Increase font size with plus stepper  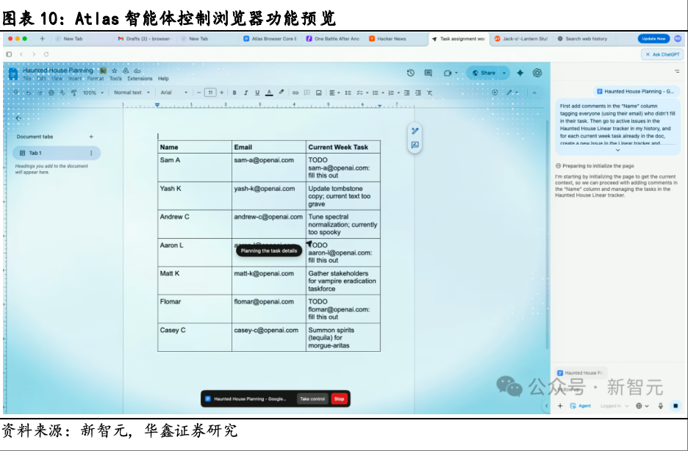(x=222, y=93)
